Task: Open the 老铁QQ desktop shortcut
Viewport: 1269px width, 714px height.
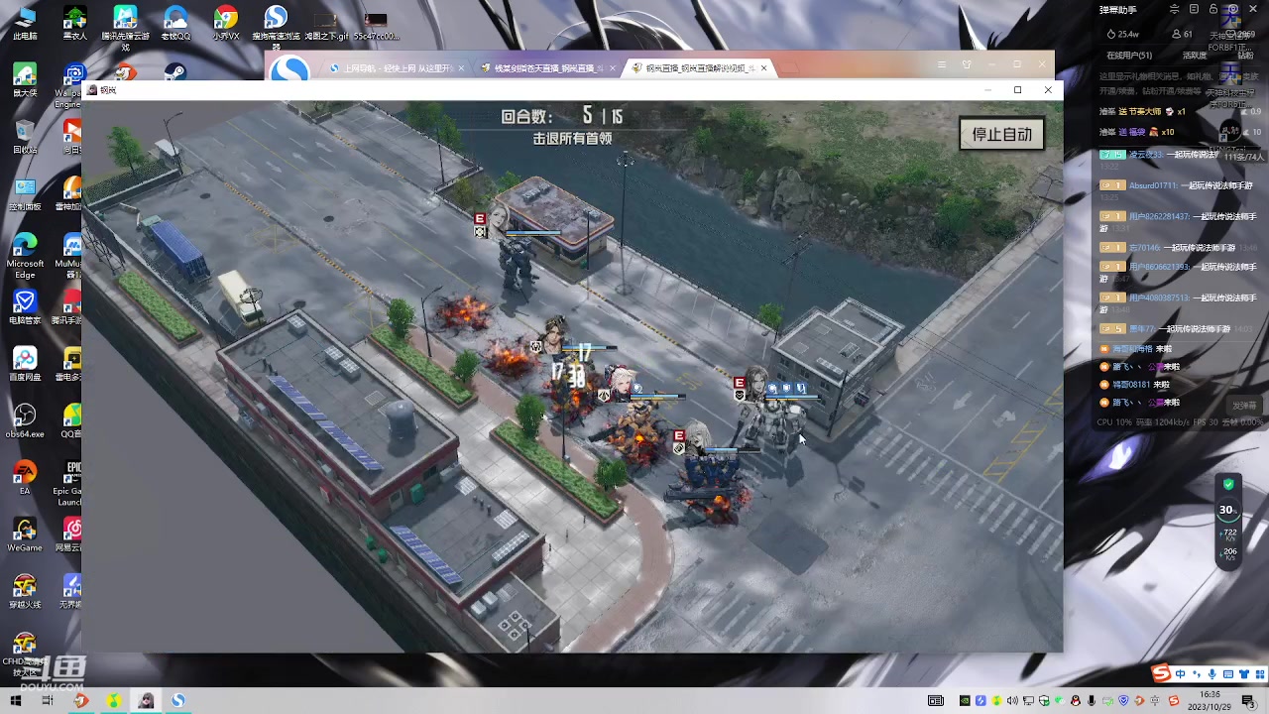Action: click(175, 23)
